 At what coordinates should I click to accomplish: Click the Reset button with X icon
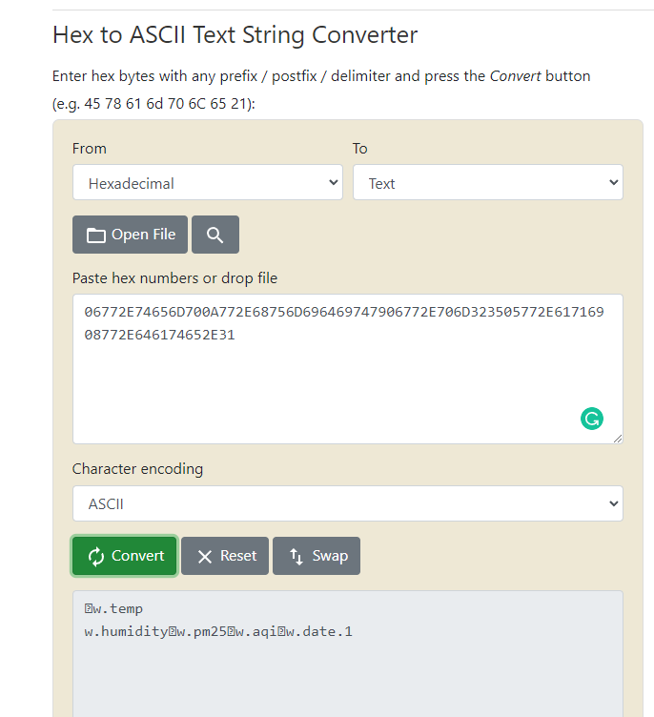coord(225,556)
